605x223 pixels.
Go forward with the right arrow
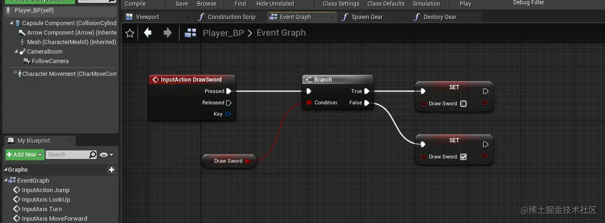pyautogui.click(x=168, y=33)
